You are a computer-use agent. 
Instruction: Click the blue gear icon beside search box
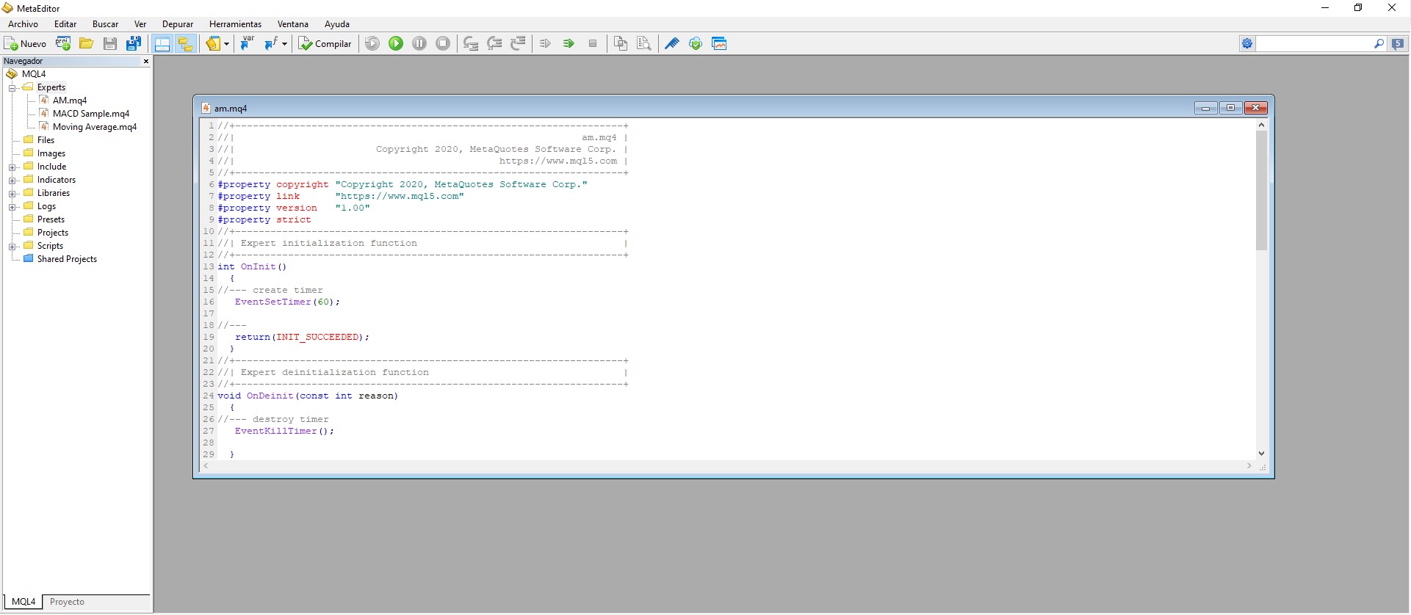click(x=1247, y=44)
